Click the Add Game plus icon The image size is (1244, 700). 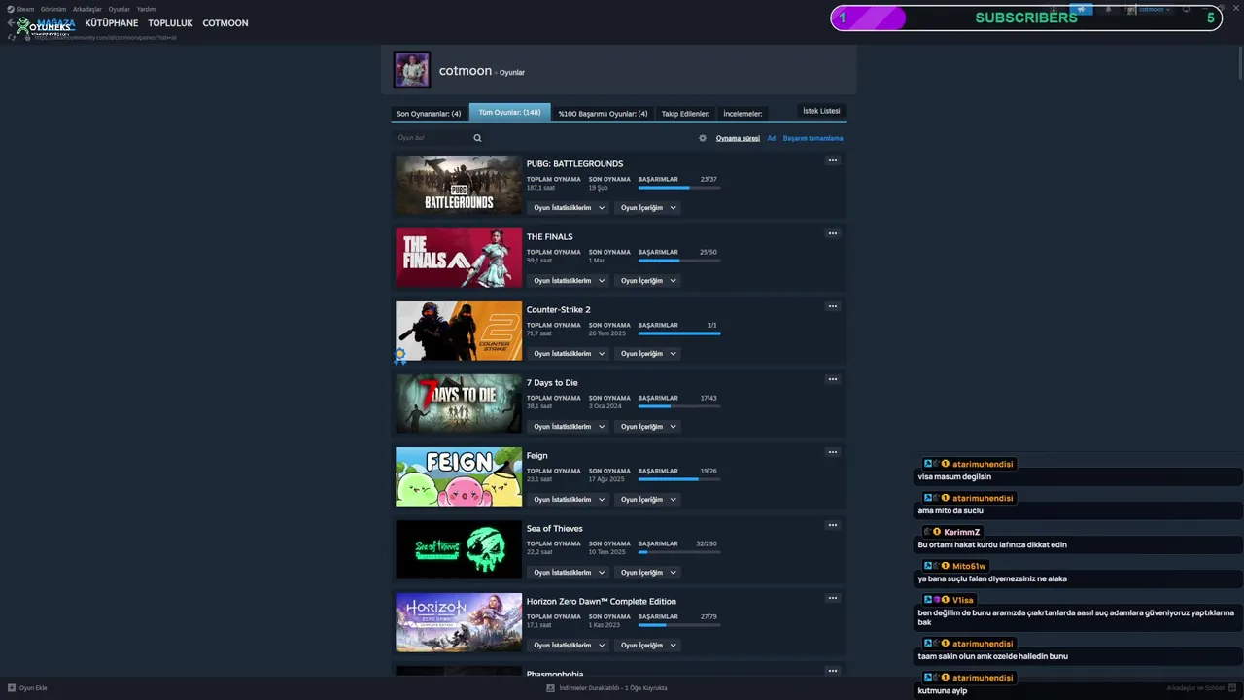[12, 687]
